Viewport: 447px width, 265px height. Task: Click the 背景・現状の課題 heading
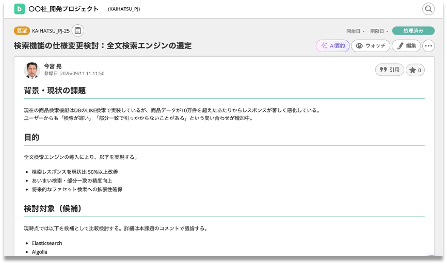coord(55,91)
